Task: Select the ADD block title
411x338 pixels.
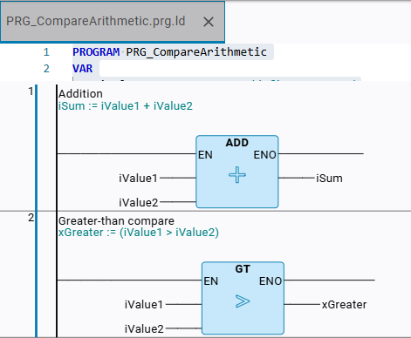Action: pos(237,143)
